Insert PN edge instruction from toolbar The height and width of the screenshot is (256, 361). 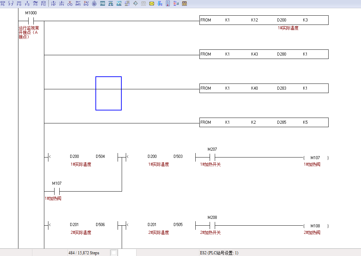(x=62, y=4)
